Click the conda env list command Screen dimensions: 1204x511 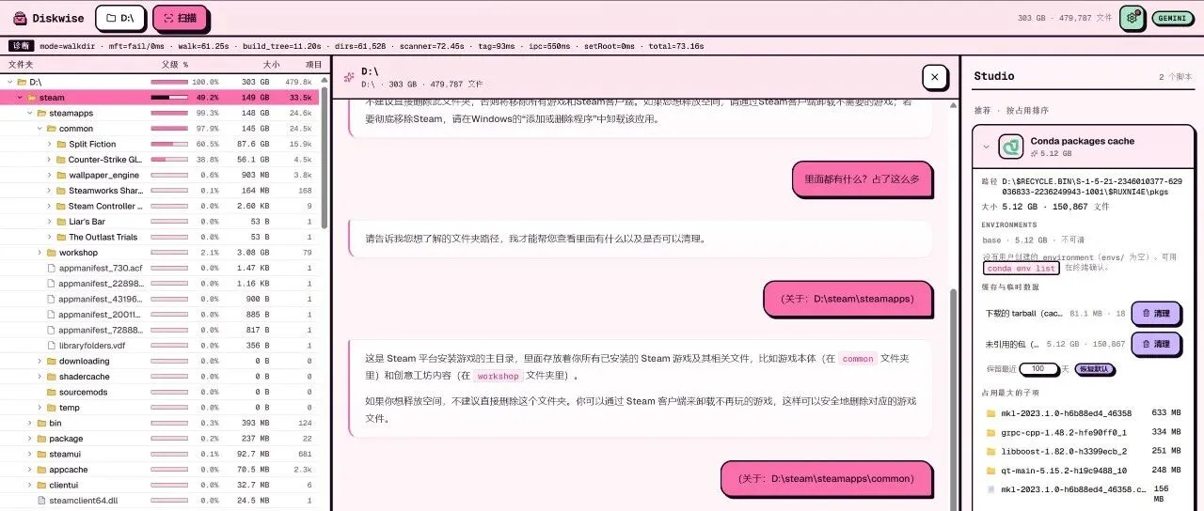click(x=1021, y=268)
